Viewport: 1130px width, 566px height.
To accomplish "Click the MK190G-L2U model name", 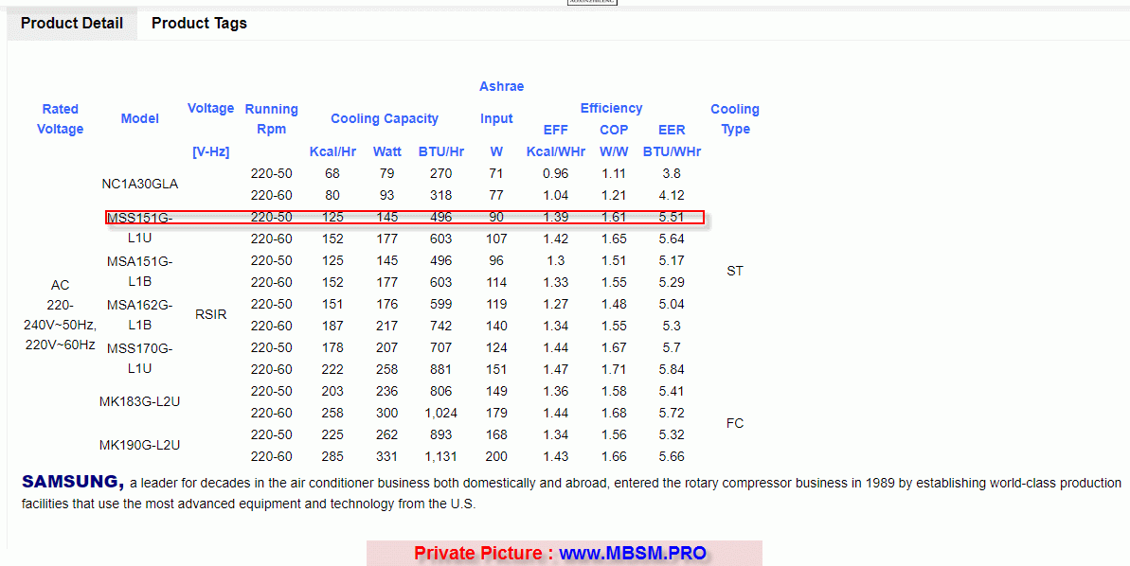I will pos(140,445).
